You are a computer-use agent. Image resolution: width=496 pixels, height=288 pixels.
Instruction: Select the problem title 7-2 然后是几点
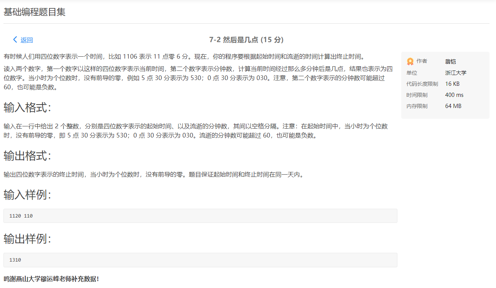click(x=248, y=39)
